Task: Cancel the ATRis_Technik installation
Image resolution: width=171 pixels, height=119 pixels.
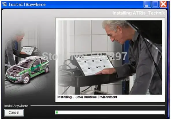Action: point(14,113)
